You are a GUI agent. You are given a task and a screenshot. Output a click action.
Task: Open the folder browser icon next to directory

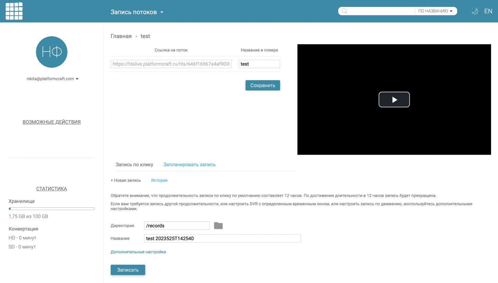[x=218, y=226]
